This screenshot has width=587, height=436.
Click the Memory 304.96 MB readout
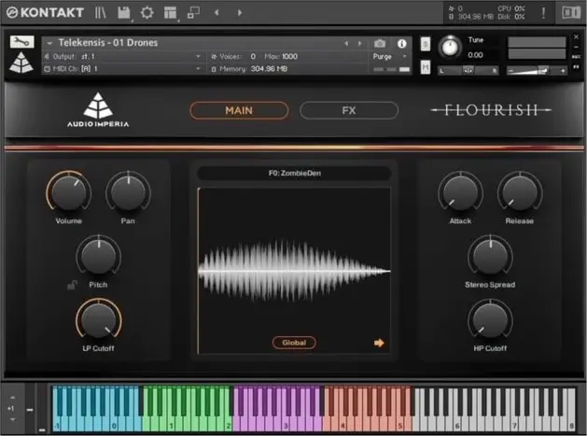pos(269,69)
